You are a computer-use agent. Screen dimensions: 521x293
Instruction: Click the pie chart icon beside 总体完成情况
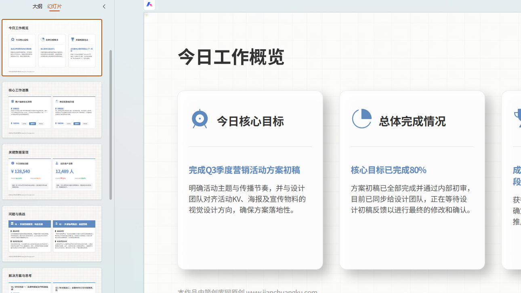point(362,119)
